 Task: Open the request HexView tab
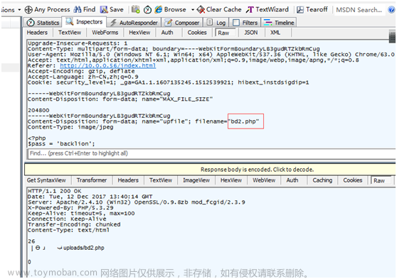pos(139,33)
